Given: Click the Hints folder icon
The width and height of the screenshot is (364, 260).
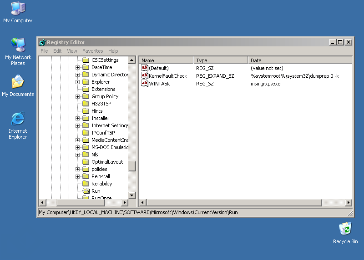Looking at the screenshot, I should (x=86, y=111).
